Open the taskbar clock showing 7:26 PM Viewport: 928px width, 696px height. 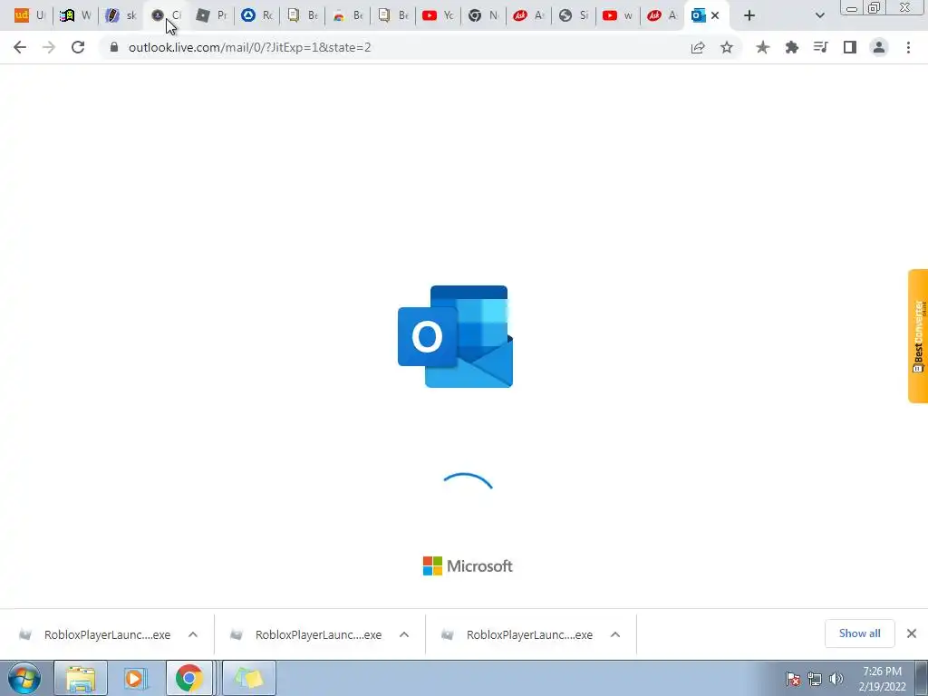point(883,679)
